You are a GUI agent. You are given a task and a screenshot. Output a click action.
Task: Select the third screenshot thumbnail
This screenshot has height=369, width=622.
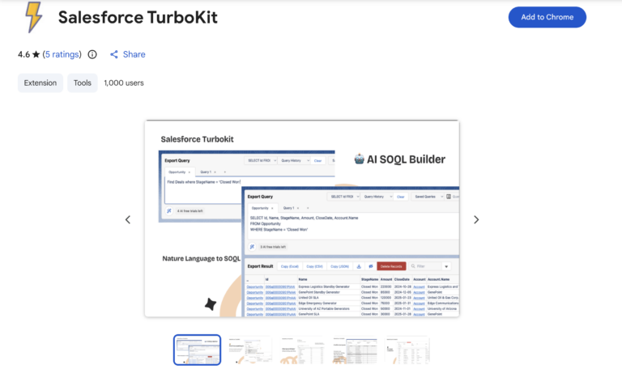pos(302,350)
